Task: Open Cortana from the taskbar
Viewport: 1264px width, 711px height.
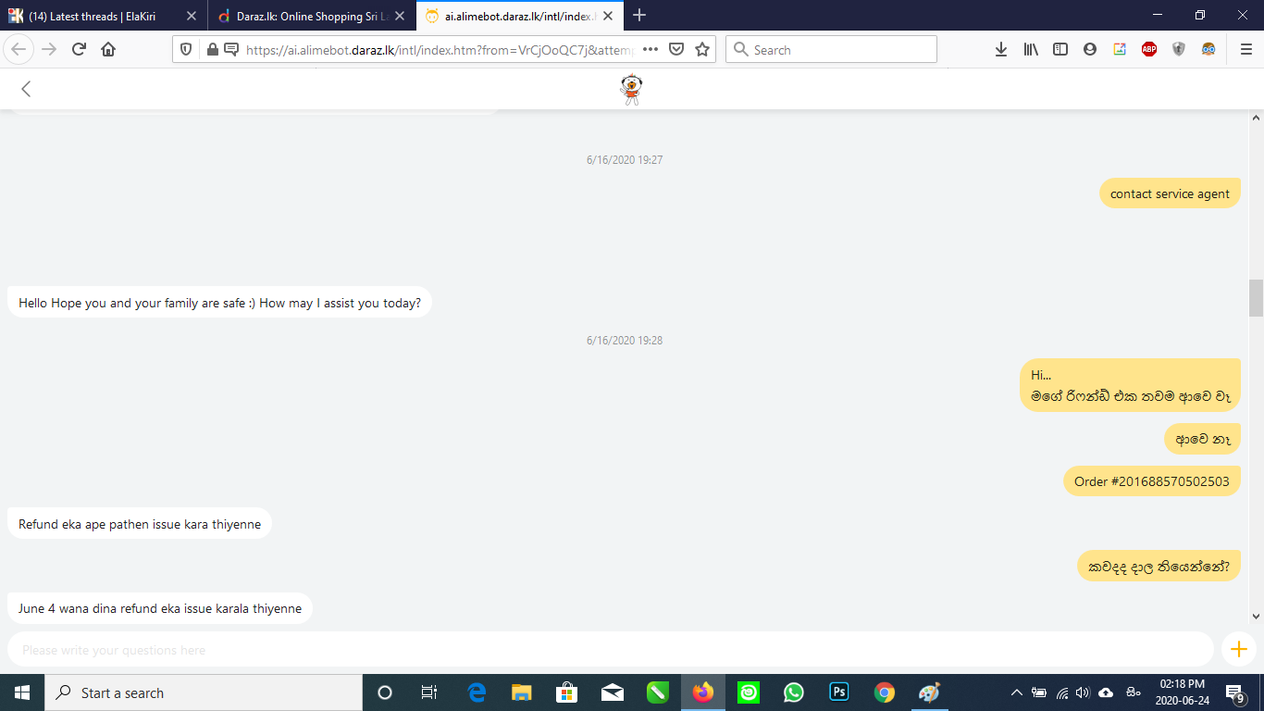Action: tap(385, 692)
